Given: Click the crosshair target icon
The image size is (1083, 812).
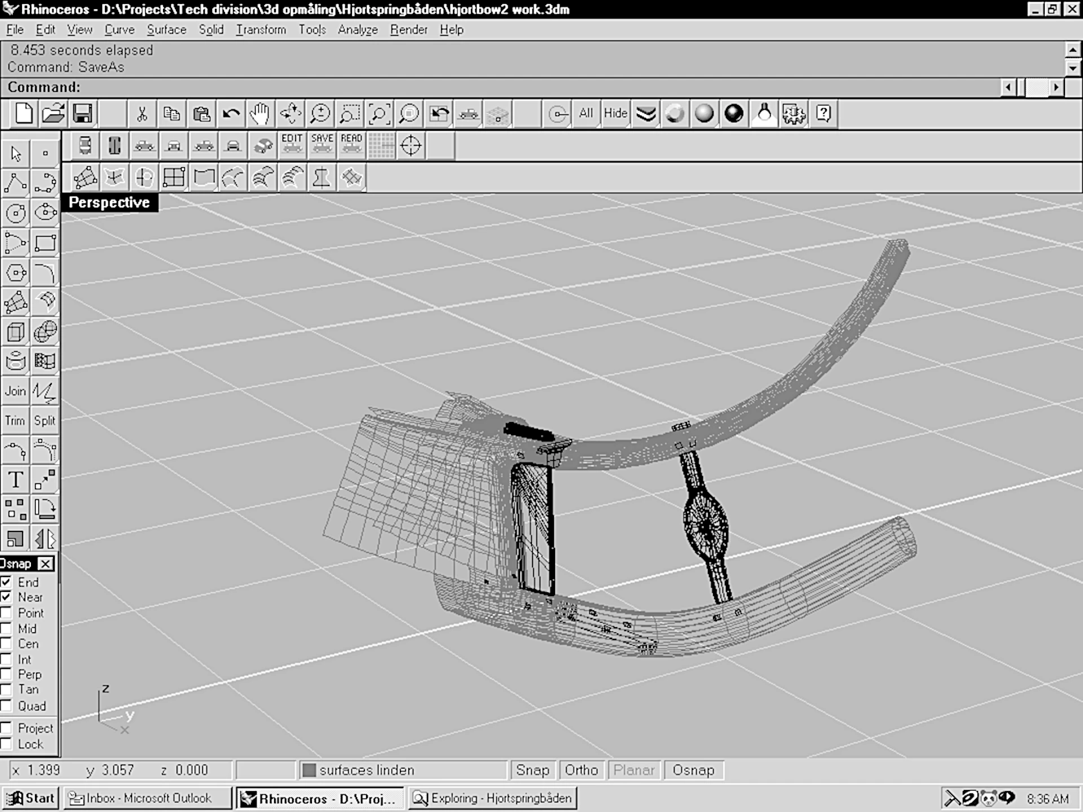Looking at the screenshot, I should click(x=411, y=146).
